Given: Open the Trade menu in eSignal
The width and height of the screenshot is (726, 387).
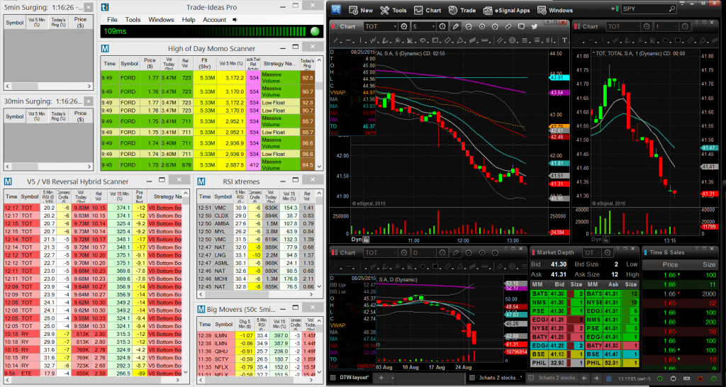Looking at the screenshot, I should click(462, 10).
